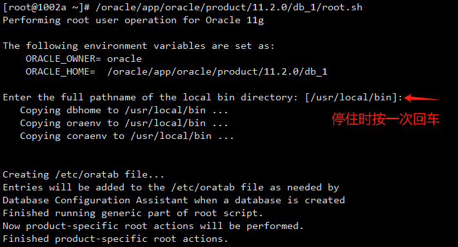The height and width of the screenshot is (247, 458).
Task: Click 'Finished product-specific root actions.' line
Action: [115, 239]
